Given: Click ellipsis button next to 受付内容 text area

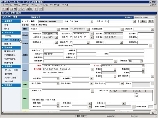Looking at the screenshot, I should 93,69.
